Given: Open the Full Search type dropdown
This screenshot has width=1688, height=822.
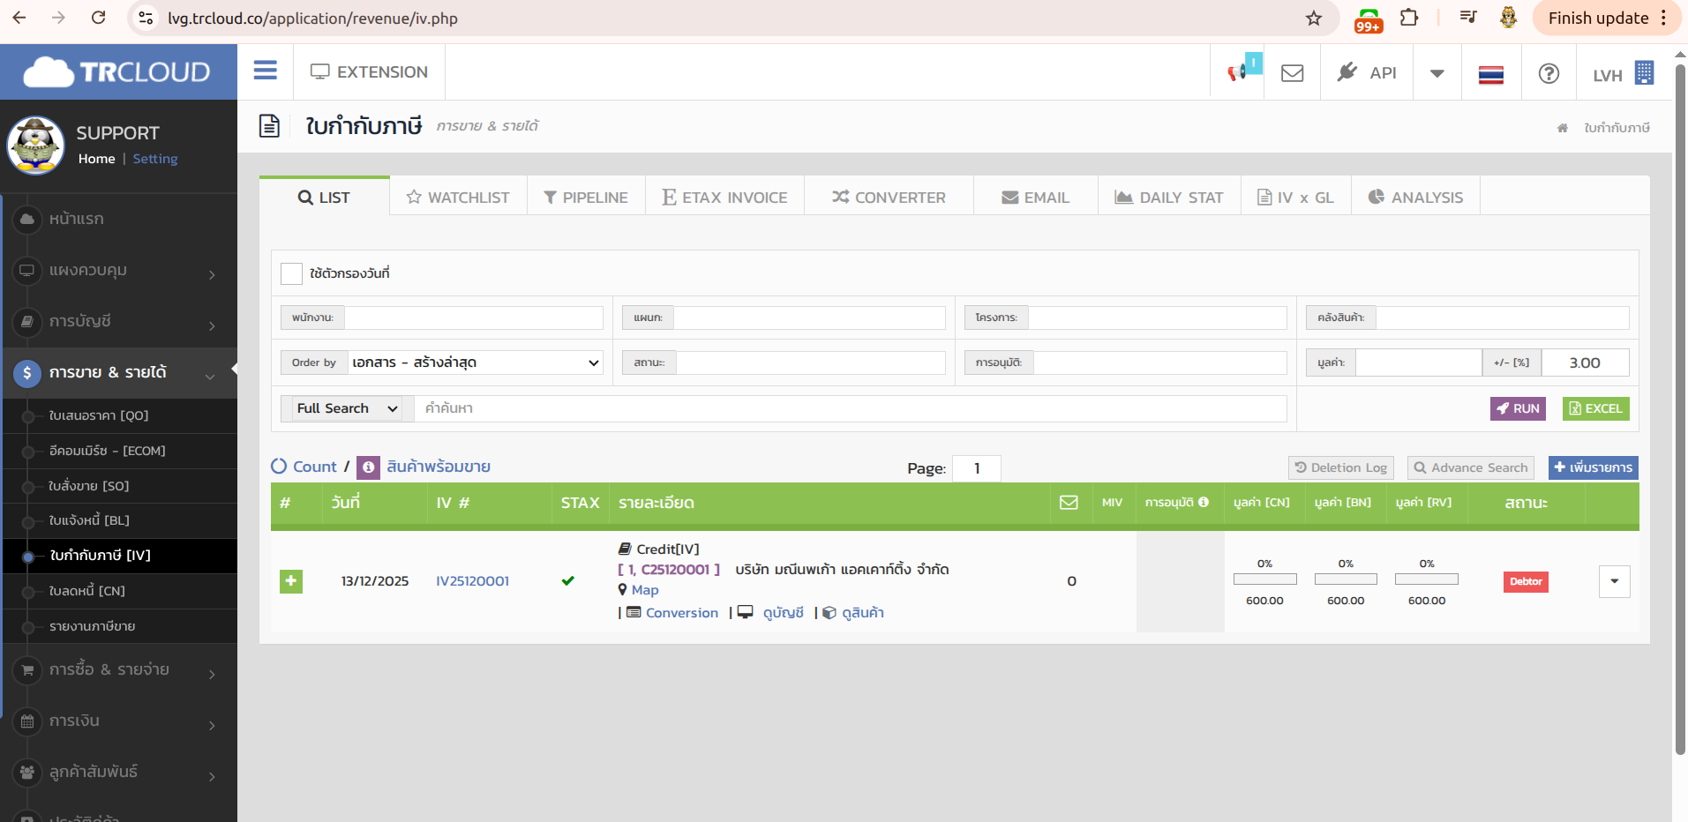Looking at the screenshot, I should coord(347,408).
